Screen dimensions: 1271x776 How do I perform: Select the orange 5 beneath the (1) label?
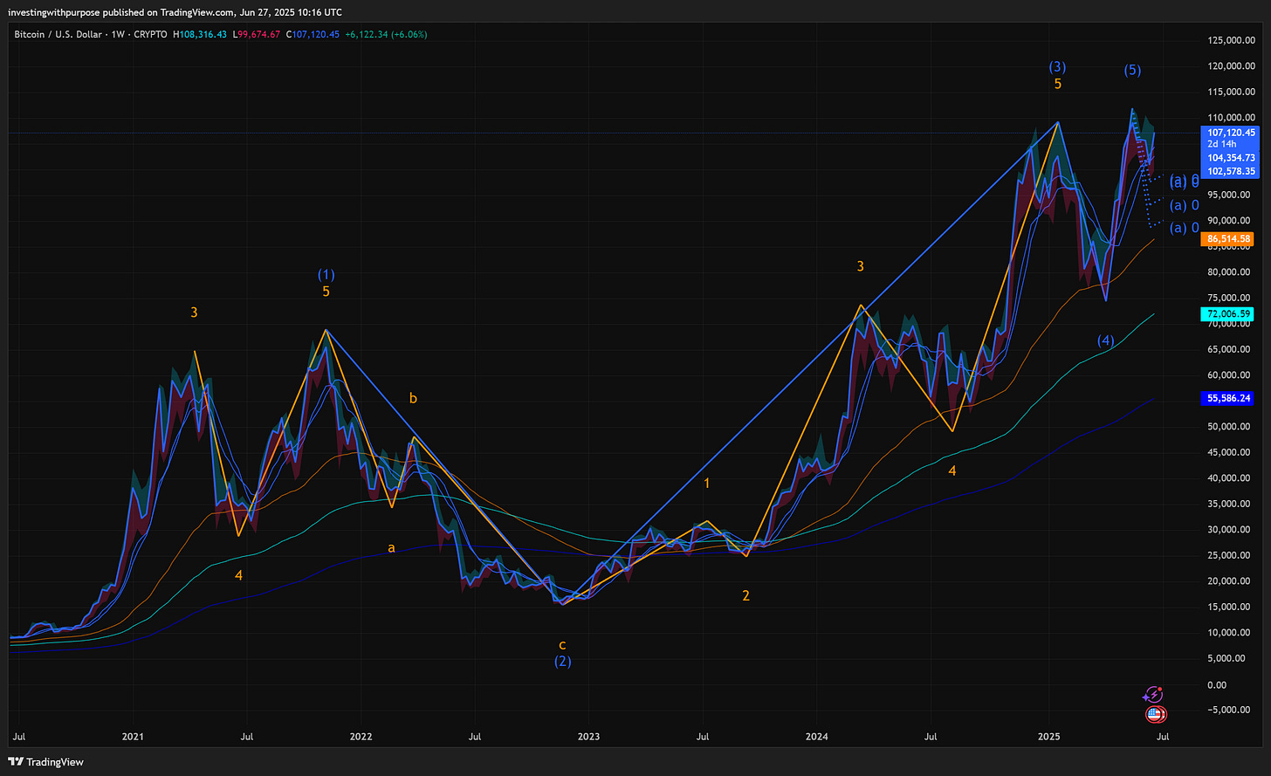[x=326, y=292]
